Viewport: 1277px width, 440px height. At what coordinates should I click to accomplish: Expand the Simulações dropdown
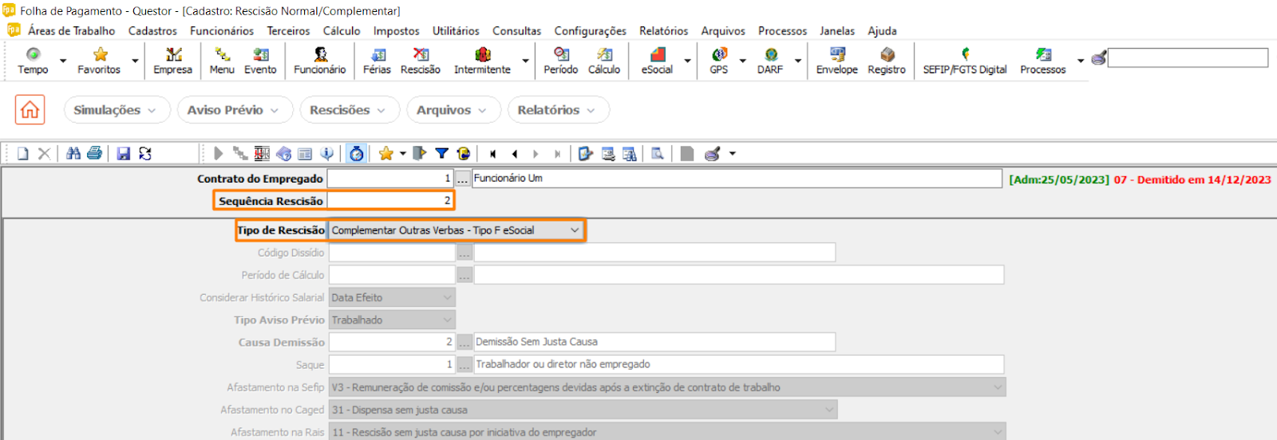[x=117, y=110]
